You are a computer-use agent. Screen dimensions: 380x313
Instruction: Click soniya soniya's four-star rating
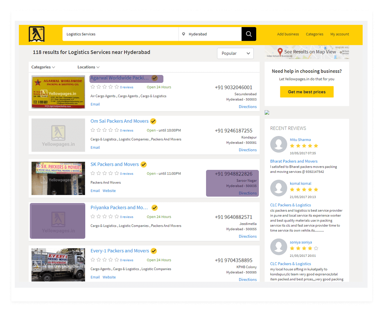(x=304, y=249)
